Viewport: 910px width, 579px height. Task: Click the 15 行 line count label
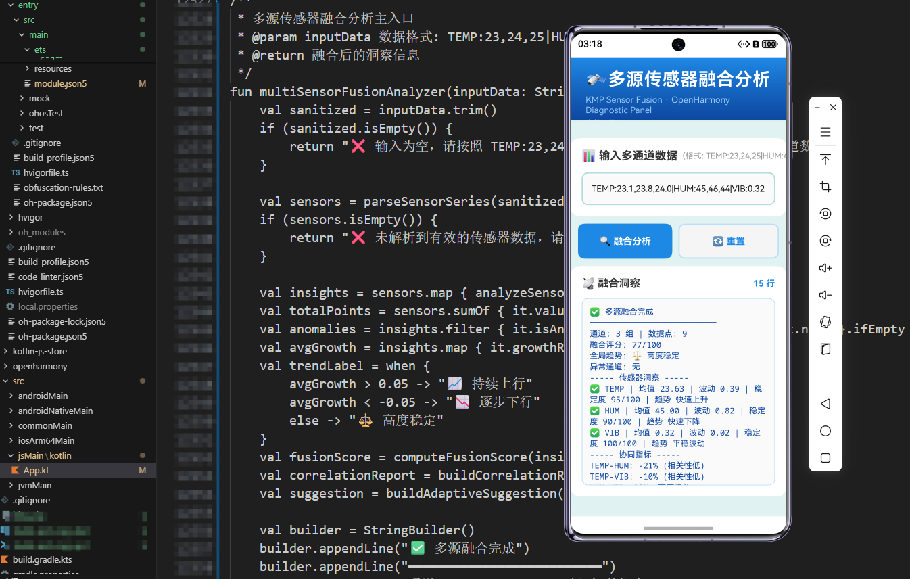tap(764, 283)
